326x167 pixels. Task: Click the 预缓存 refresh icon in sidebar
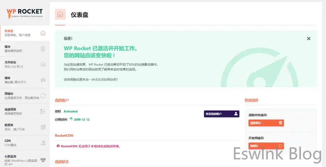(43, 96)
